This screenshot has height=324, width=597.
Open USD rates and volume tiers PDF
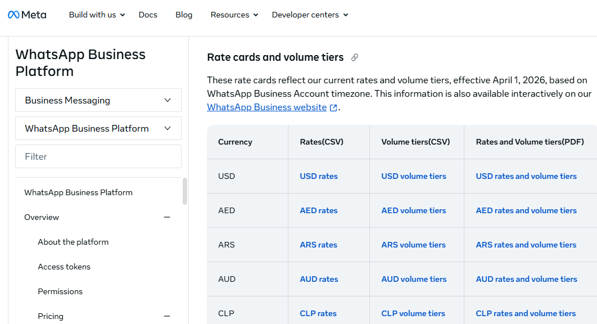pyautogui.click(x=526, y=177)
